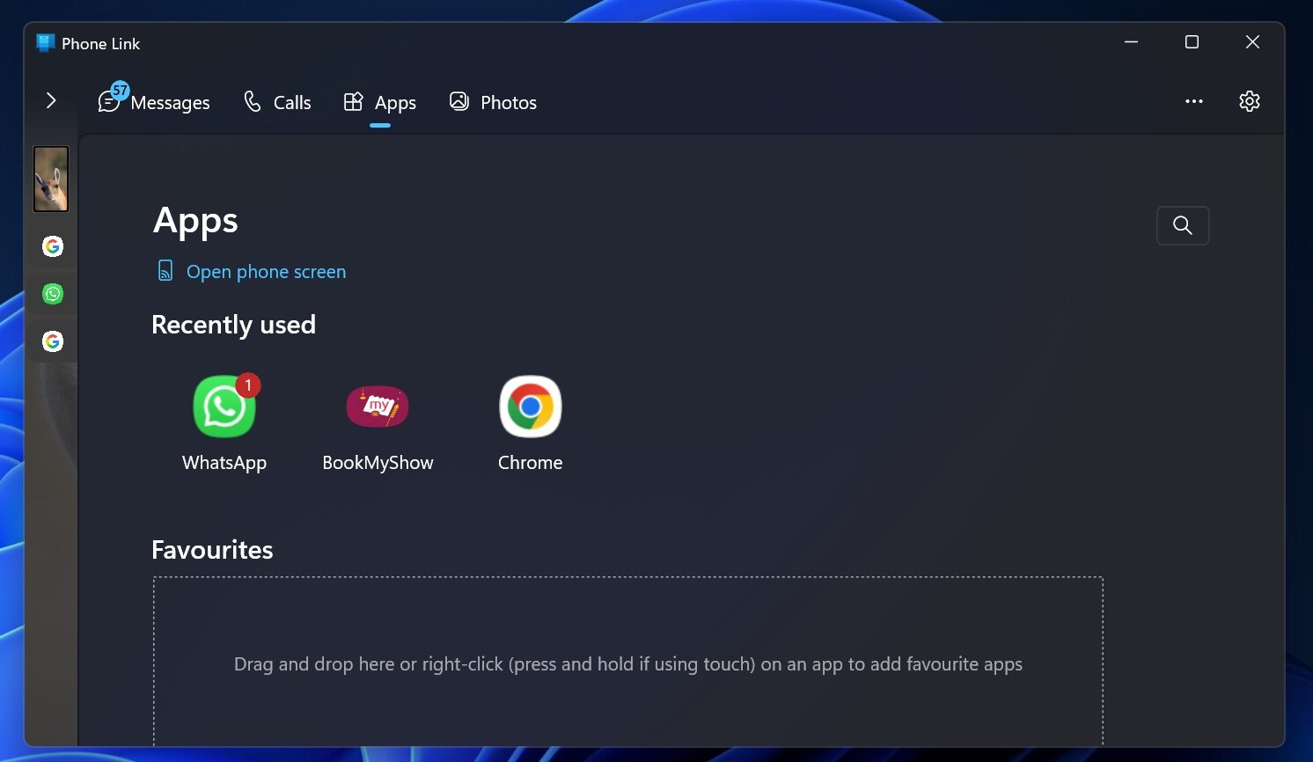Open Phone Link settings gear
The image size is (1313, 762).
[1249, 101]
